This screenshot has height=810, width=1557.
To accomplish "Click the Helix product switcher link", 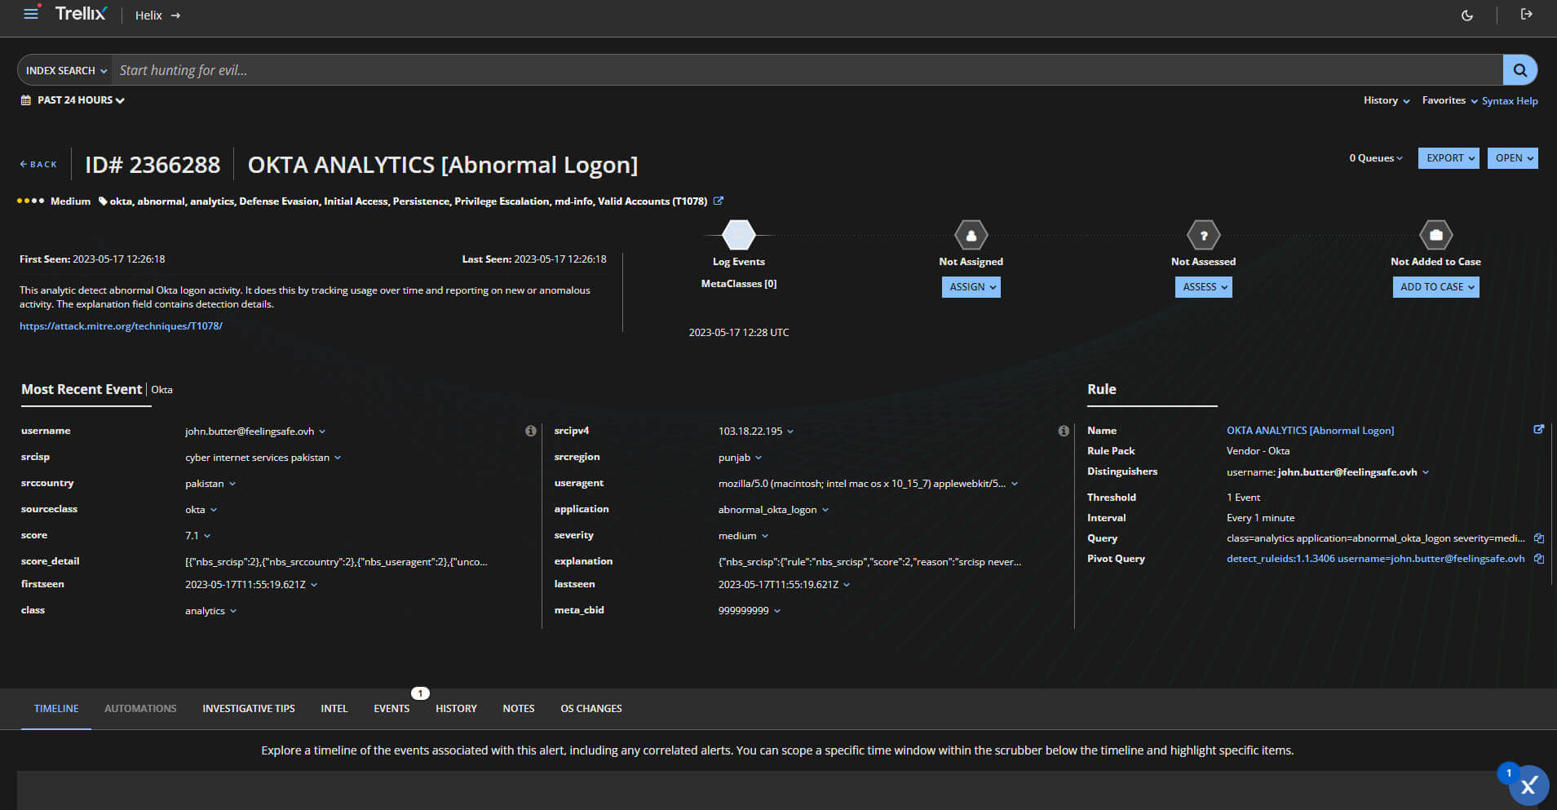I will tap(157, 15).
